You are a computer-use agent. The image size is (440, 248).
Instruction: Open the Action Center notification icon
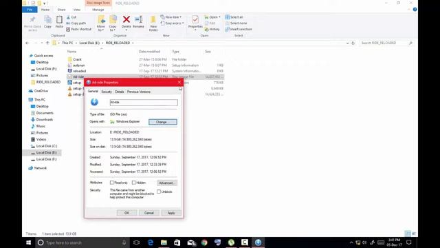(409, 242)
